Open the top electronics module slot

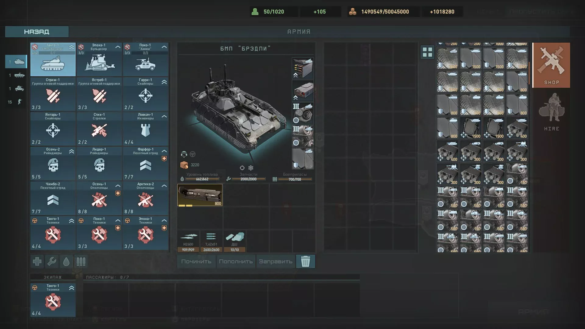coord(303,68)
